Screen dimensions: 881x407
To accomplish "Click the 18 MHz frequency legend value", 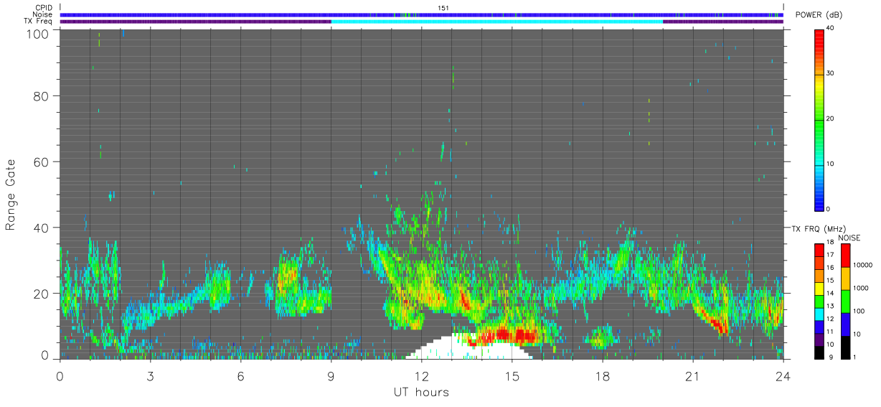I will (x=830, y=242).
